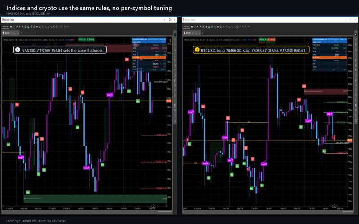Click the scroll-to-latest icon on BTCUSD chart
Screen dimensions: 359x224
[334, 206]
